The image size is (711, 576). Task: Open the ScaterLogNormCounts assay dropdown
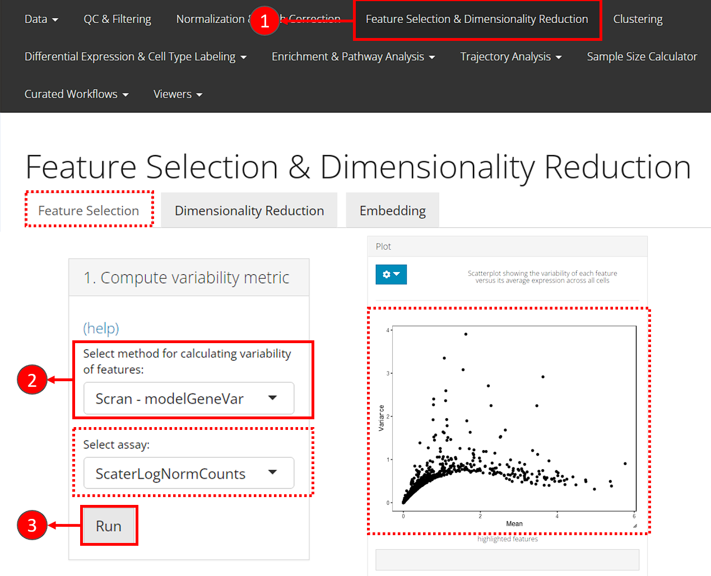188,474
